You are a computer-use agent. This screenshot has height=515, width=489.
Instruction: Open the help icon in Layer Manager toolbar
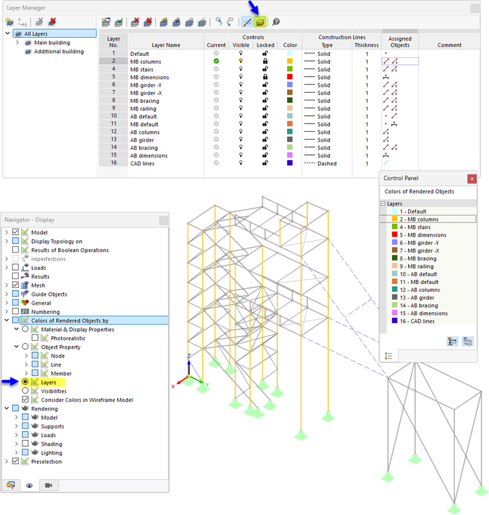[x=276, y=22]
